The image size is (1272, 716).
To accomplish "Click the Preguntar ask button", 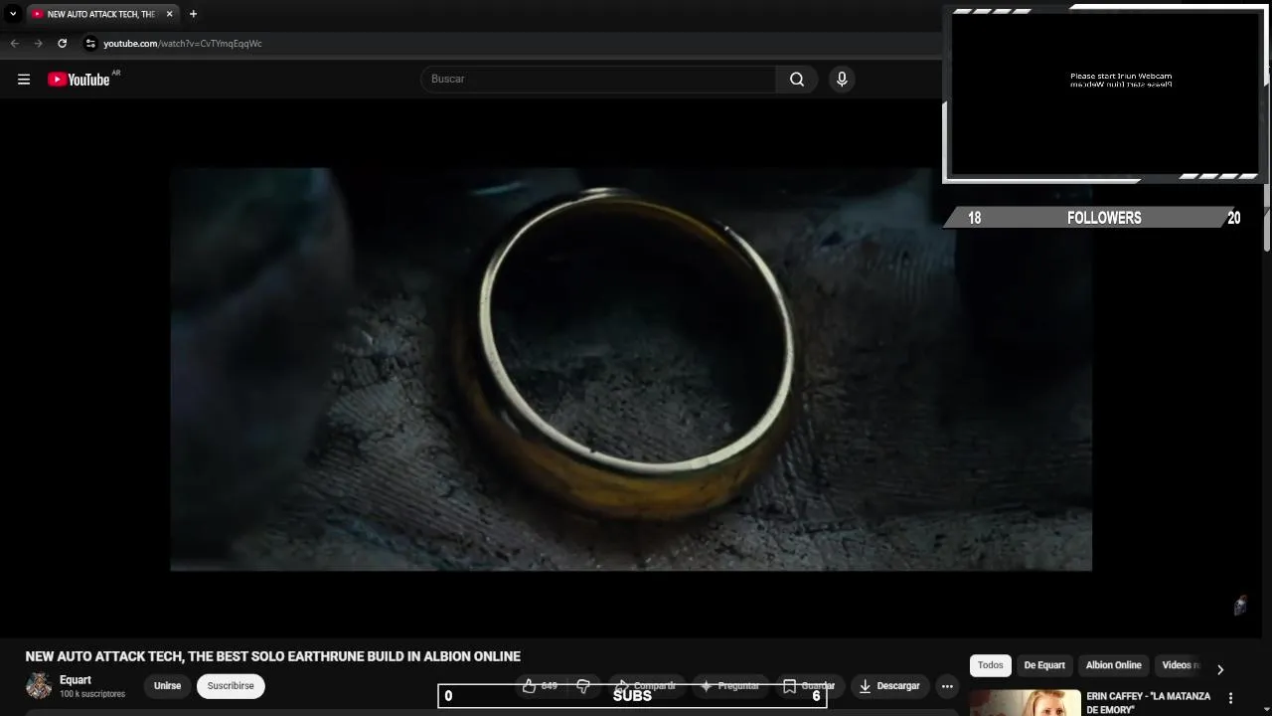I will (x=730, y=686).
